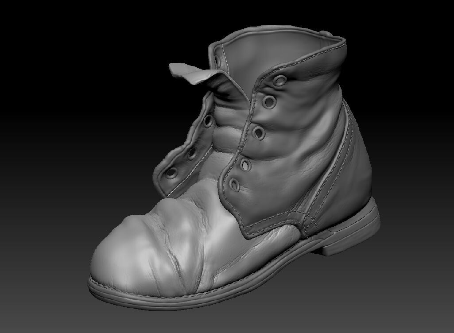The width and height of the screenshot is (454, 333).
Task: Select the boot's pulled-out tongue
Action: pos(190,73)
